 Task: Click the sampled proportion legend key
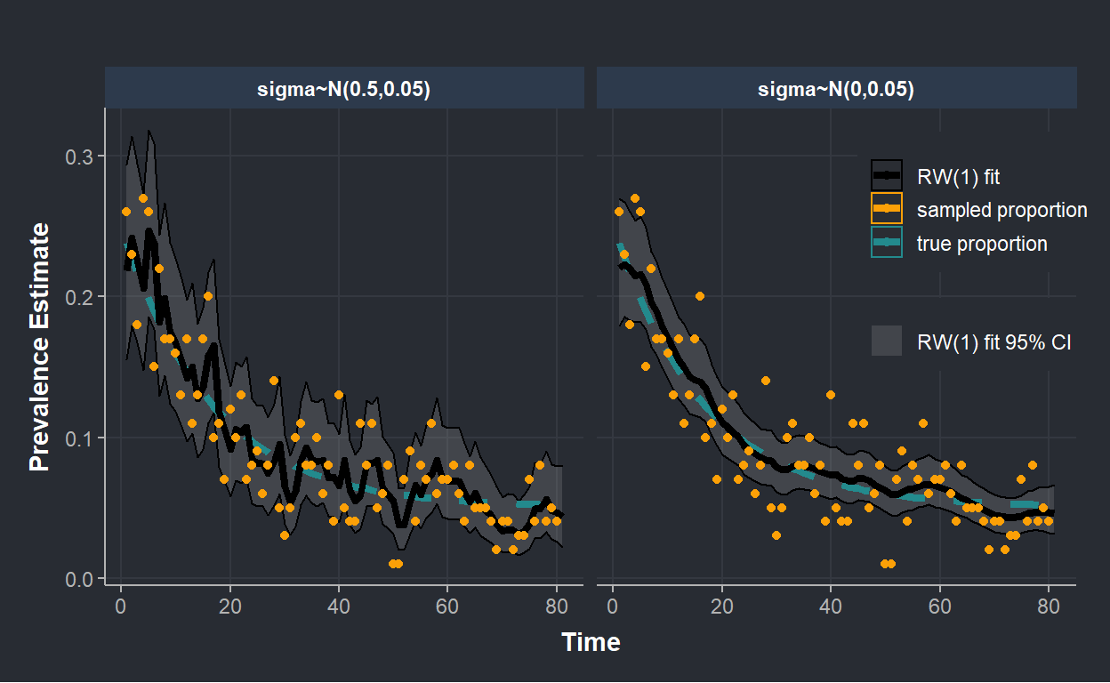[887, 210]
